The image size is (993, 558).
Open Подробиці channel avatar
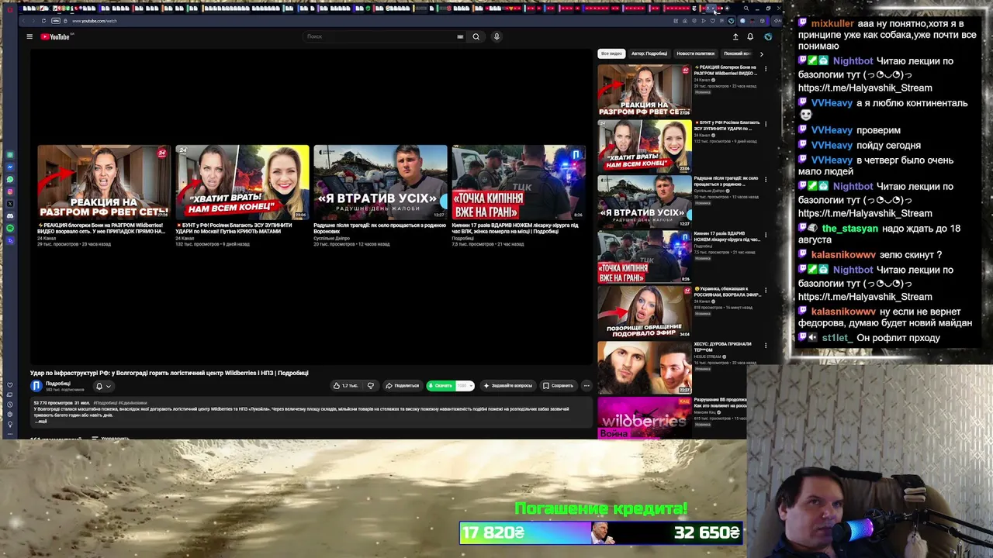point(36,385)
